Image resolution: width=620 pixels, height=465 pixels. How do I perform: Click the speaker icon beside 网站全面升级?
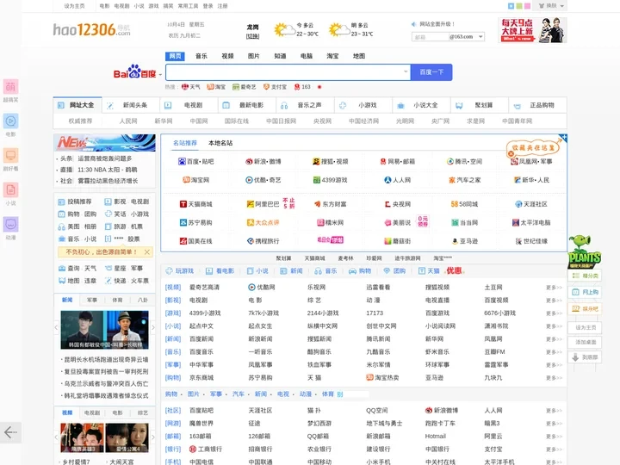414,24
